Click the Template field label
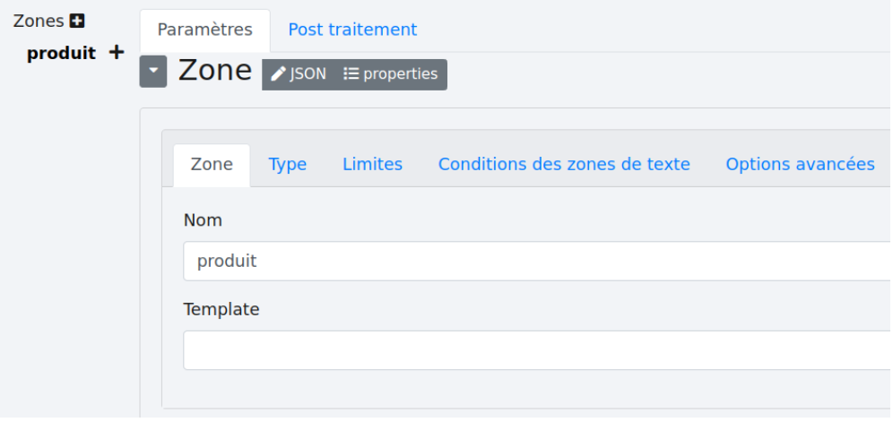 (221, 310)
